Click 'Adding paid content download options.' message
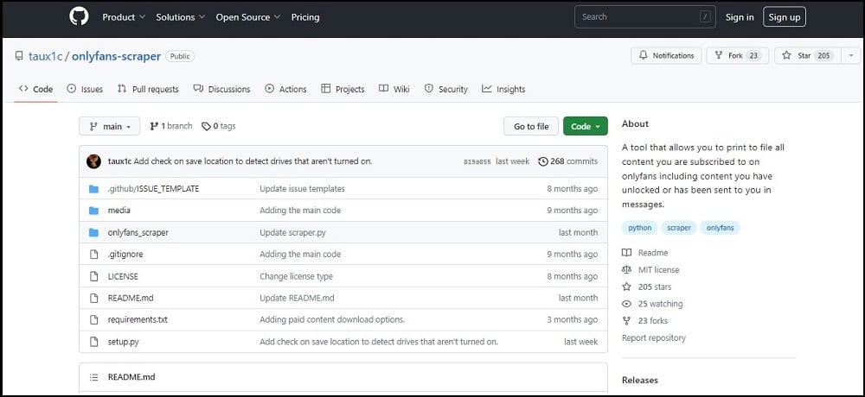 pyautogui.click(x=332, y=319)
